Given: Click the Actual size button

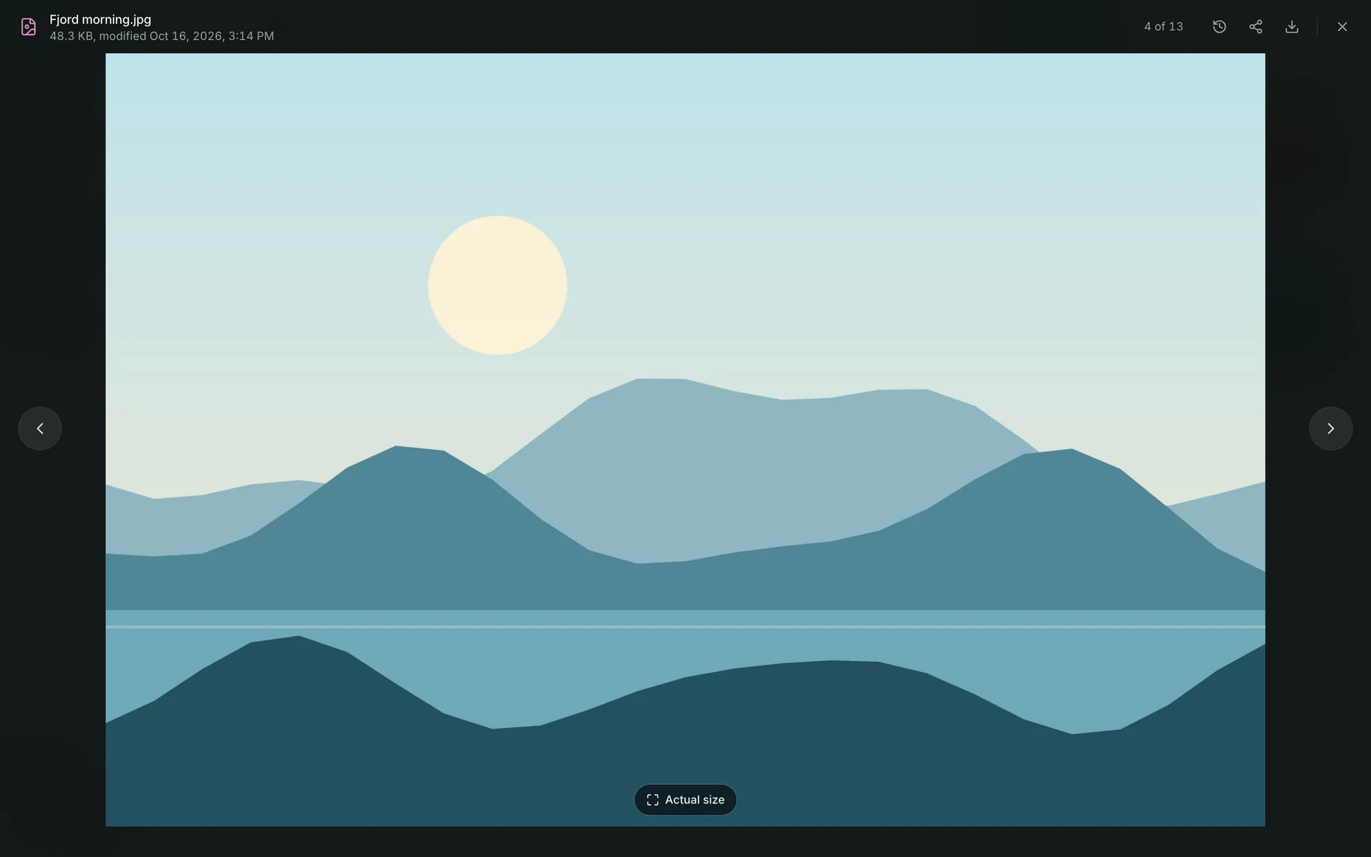Looking at the screenshot, I should click(x=685, y=800).
